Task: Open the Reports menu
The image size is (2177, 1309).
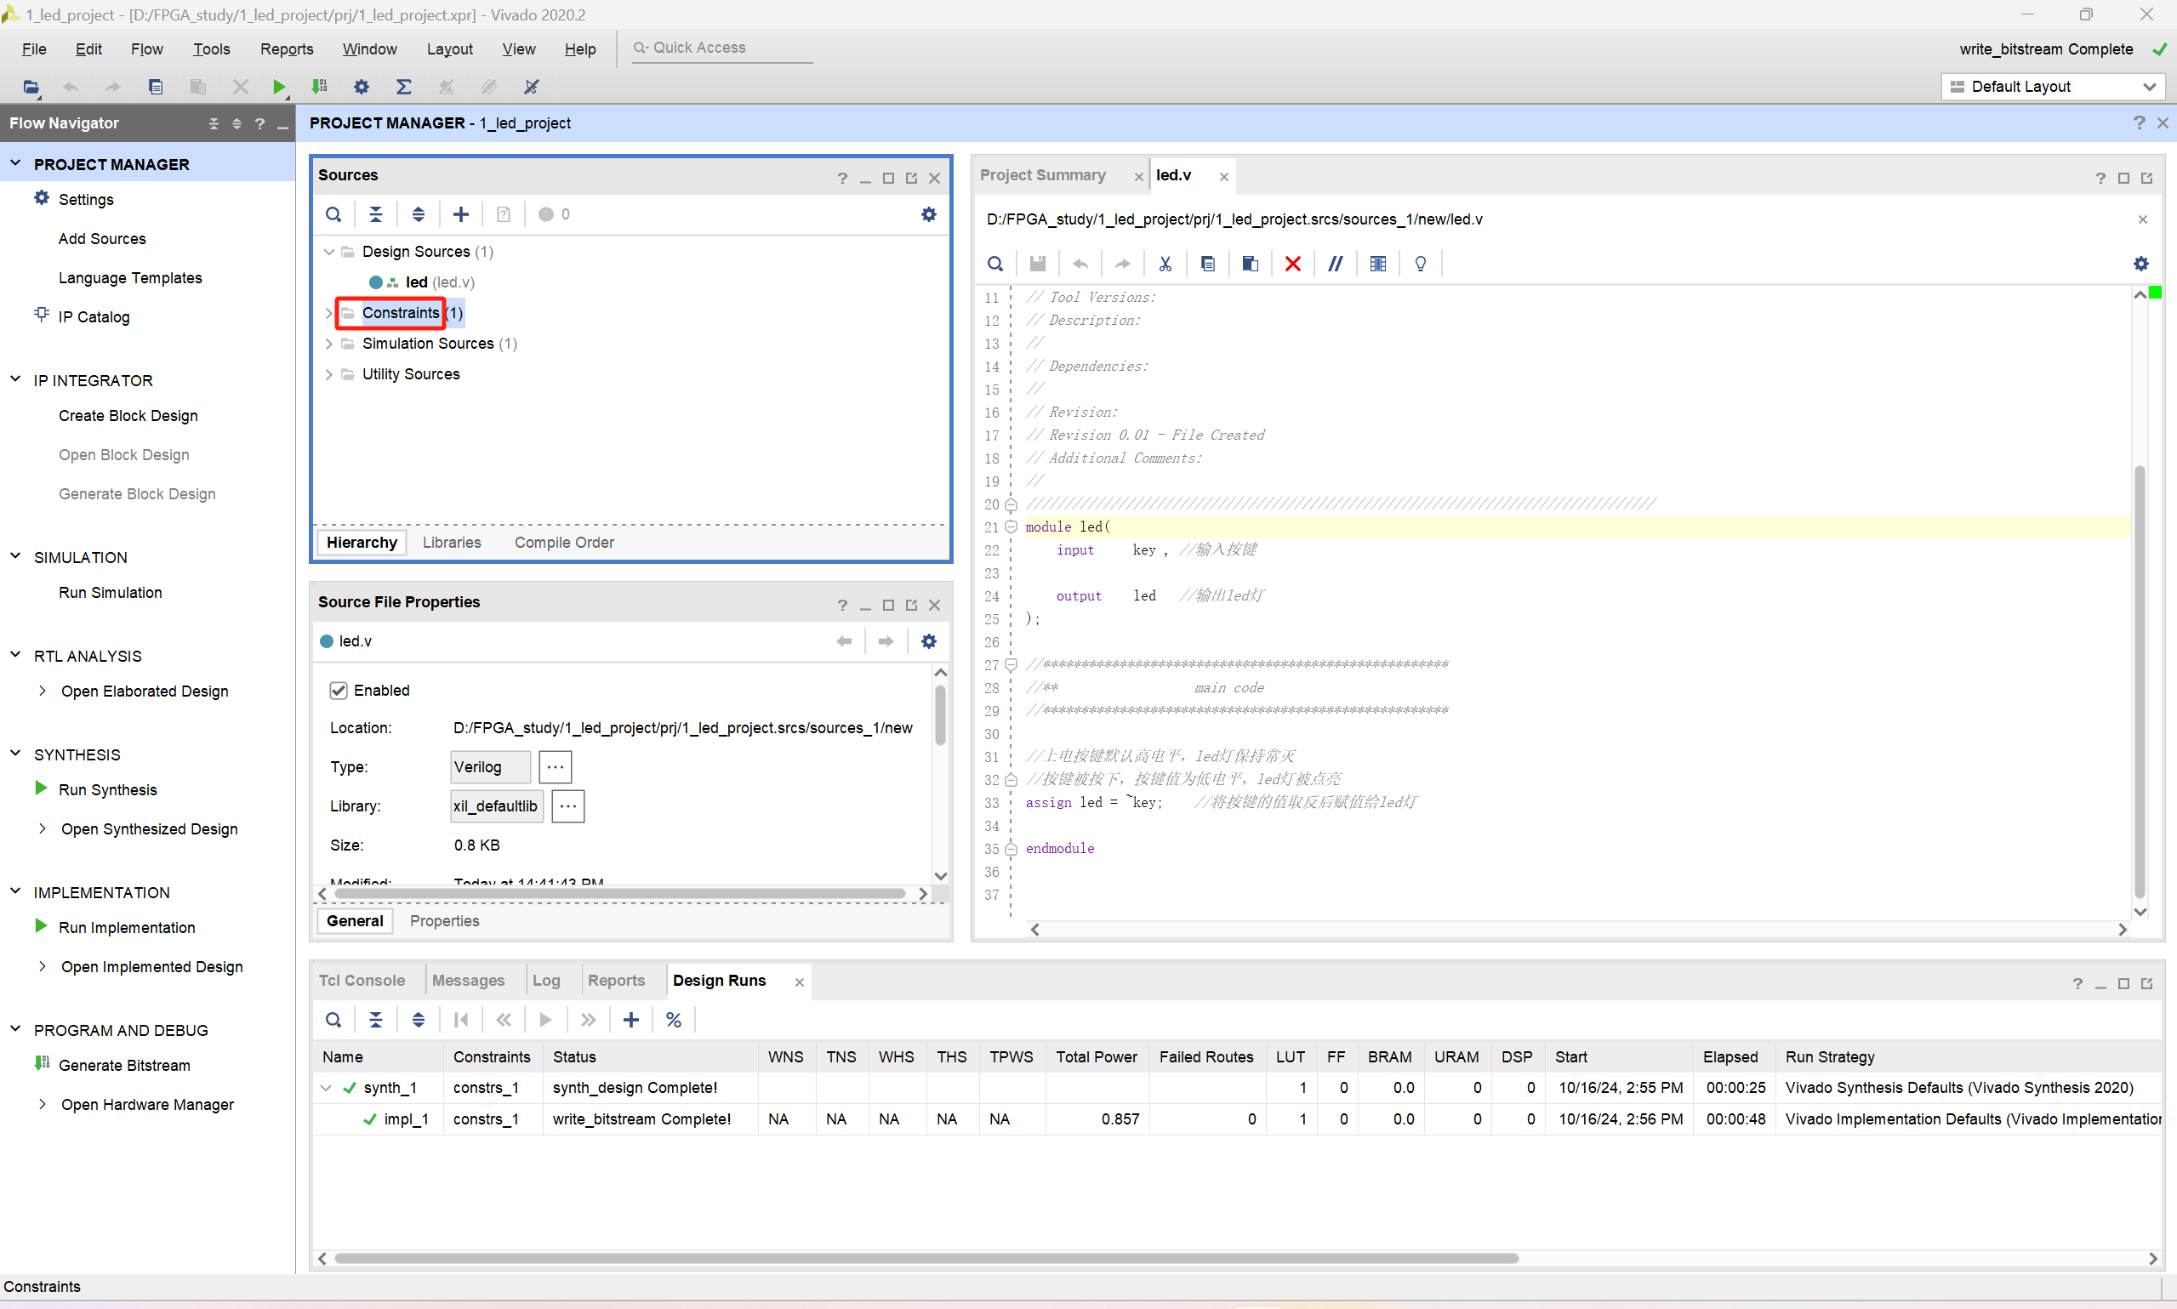Action: click(286, 48)
